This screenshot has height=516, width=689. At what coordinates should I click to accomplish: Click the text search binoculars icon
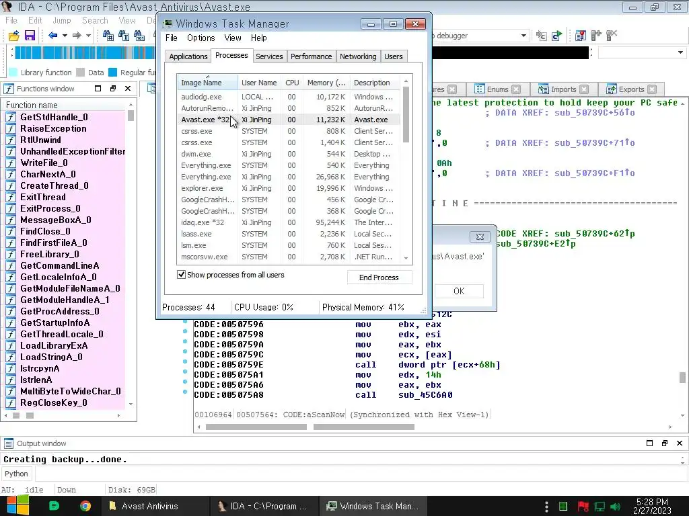[124, 36]
